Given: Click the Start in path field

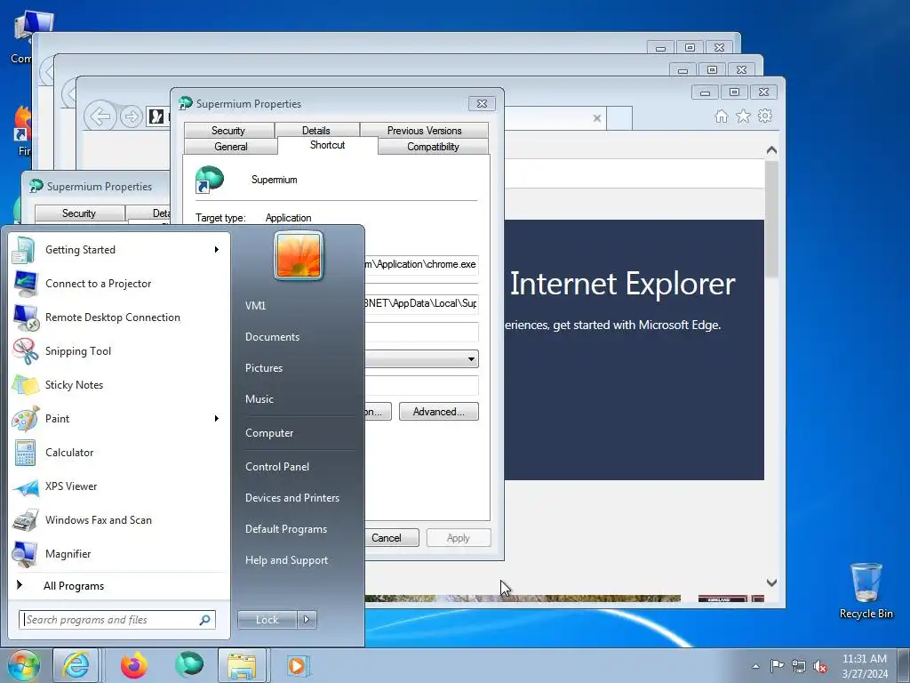Looking at the screenshot, I should (x=421, y=303).
